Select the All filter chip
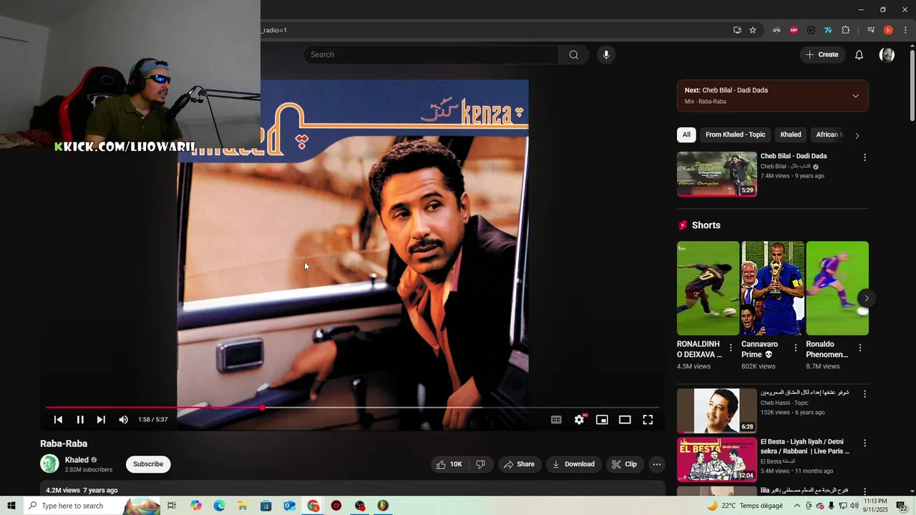The height and width of the screenshot is (515, 916). click(x=686, y=134)
